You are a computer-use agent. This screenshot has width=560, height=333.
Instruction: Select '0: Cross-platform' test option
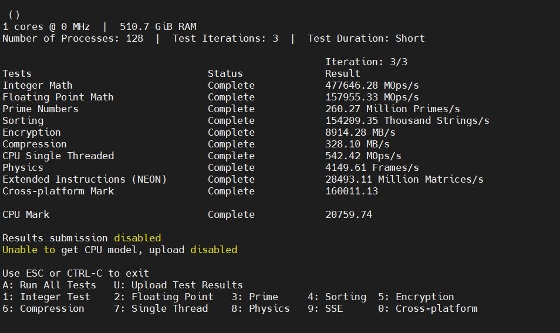(x=428, y=309)
